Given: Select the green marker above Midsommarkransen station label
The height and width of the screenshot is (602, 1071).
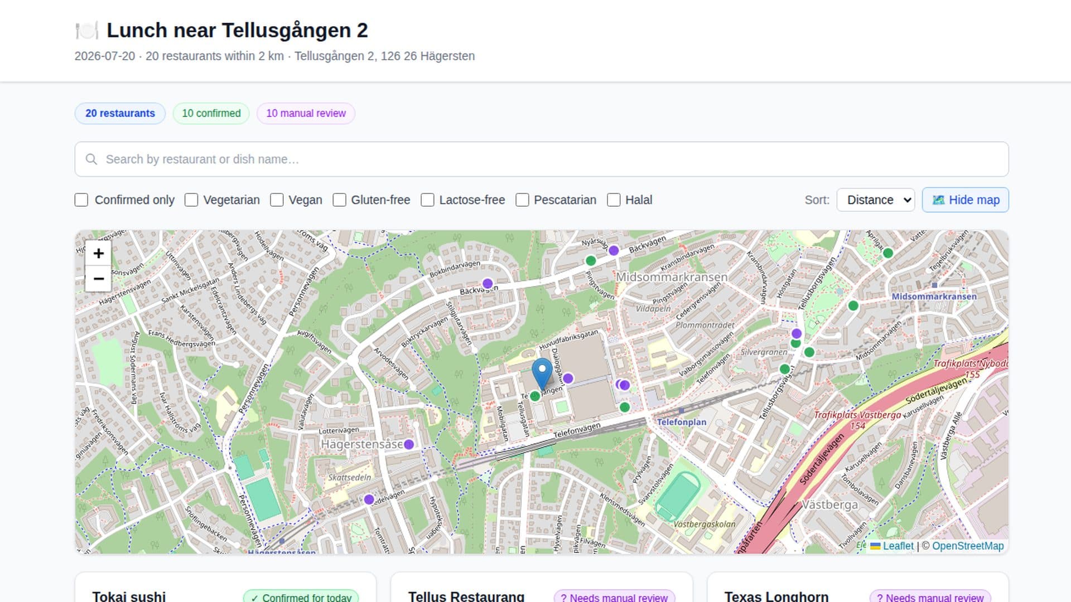Looking at the screenshot, I should (853, 305).
